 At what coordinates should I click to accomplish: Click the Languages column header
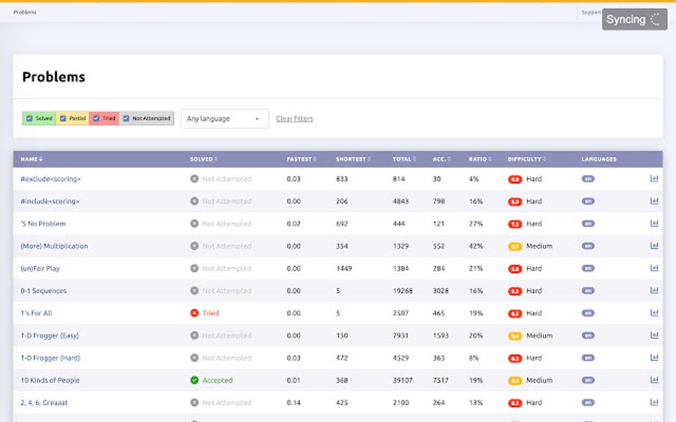598,159
